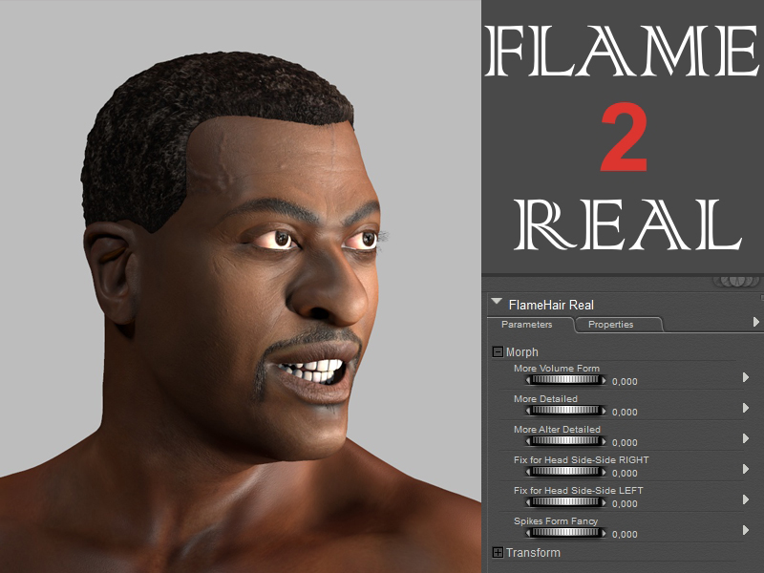Click the Spikes Form Fancy label

pyautogui.click(x=556, y=521)
